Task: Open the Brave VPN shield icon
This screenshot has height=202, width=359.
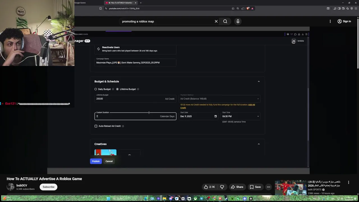Action: coord(352,8)
